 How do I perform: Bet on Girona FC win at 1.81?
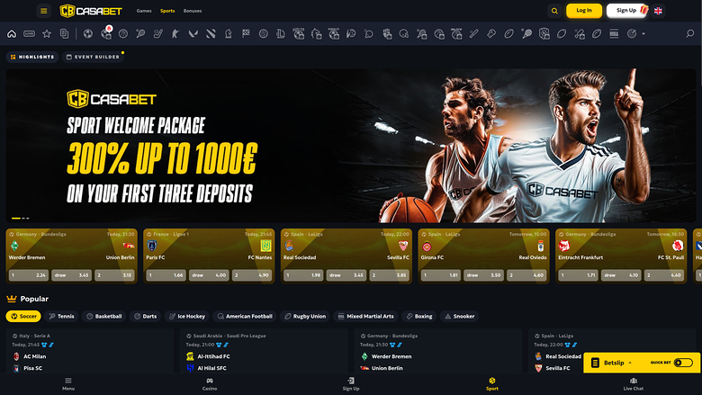coord(441,275)
